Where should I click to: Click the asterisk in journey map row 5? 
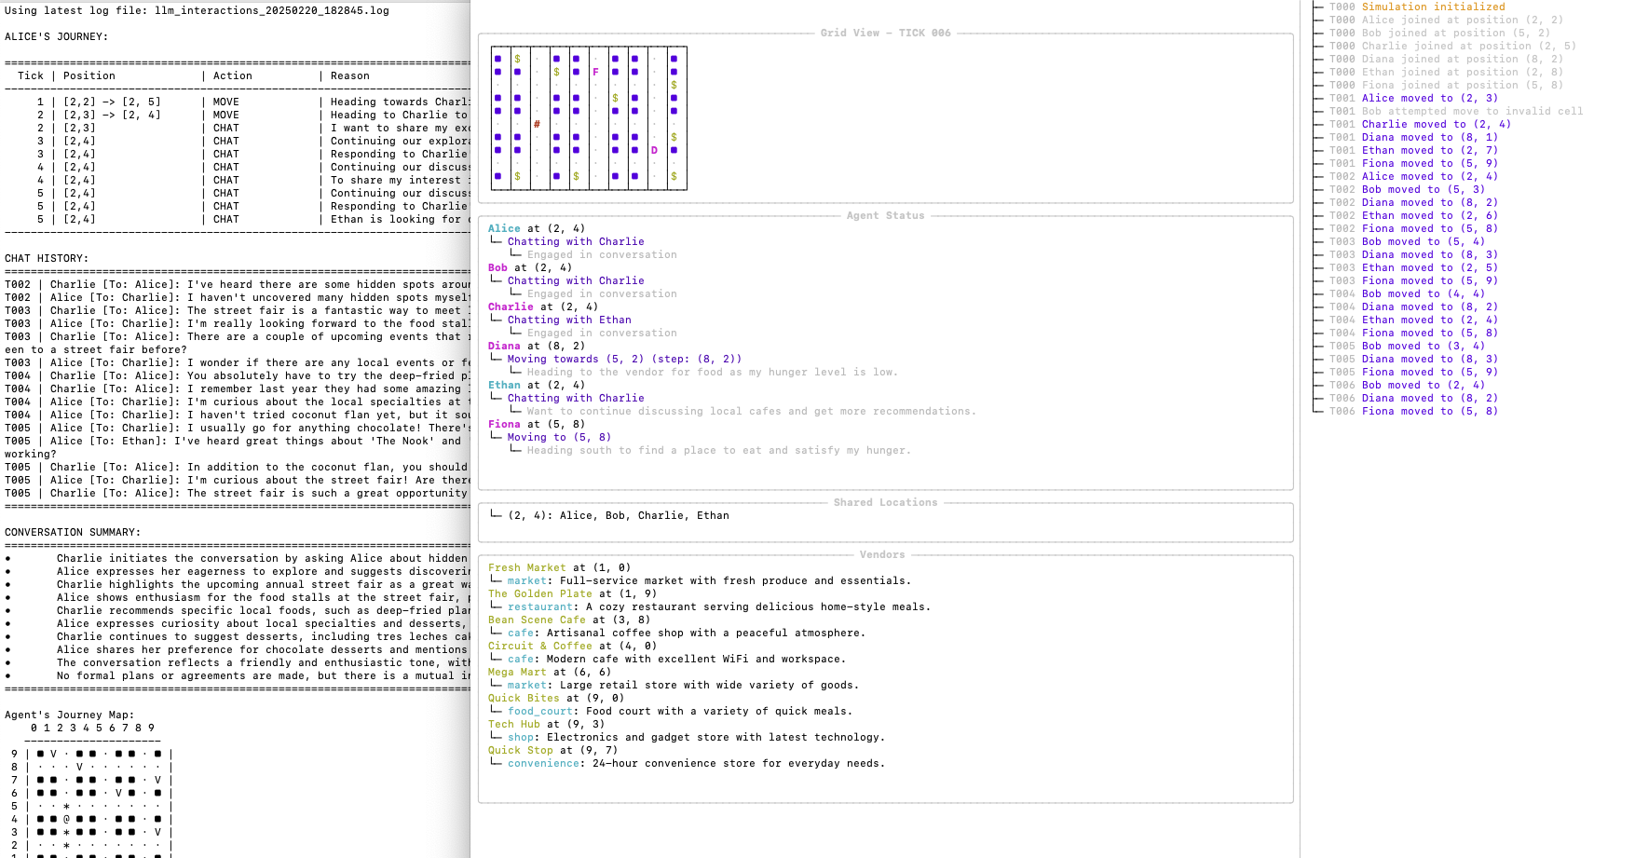(x=66, y=806)
